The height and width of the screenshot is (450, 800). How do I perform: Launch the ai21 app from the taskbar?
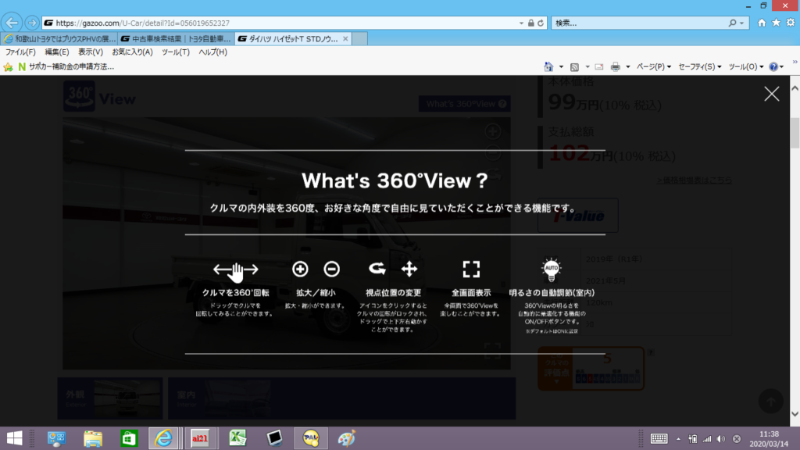point(200,438)
